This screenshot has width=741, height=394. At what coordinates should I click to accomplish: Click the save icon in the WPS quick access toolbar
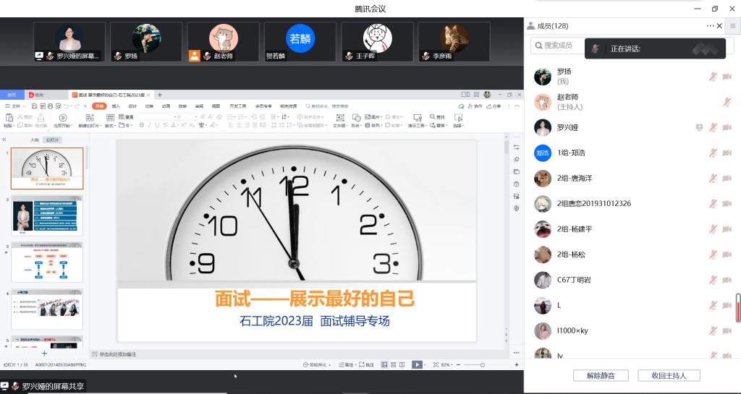click(x=35, y=106)
